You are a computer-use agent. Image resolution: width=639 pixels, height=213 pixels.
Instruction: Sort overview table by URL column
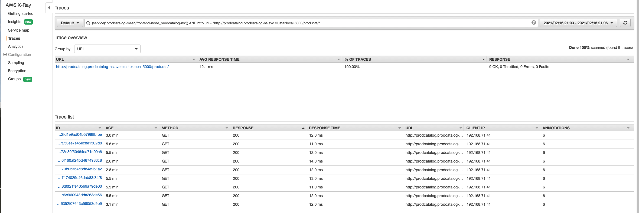click(x=126, y=59)
